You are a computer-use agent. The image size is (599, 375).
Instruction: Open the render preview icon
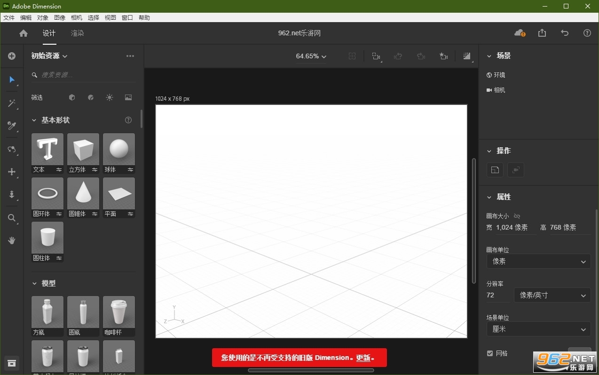(x=467, y=56)
